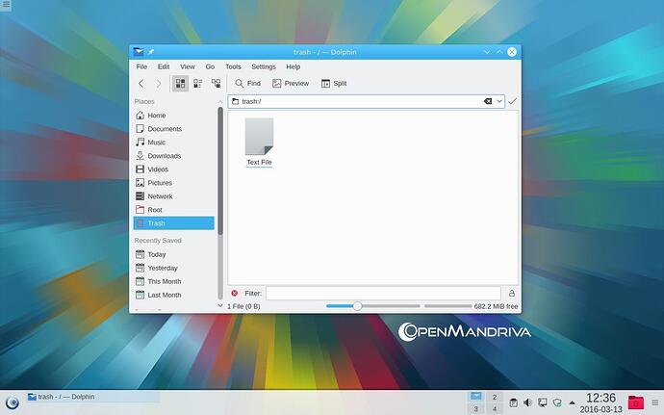The width and height of the screenshot is (664, 415).
Task: Close the filter bar with red X
Action: click(235, 293)
